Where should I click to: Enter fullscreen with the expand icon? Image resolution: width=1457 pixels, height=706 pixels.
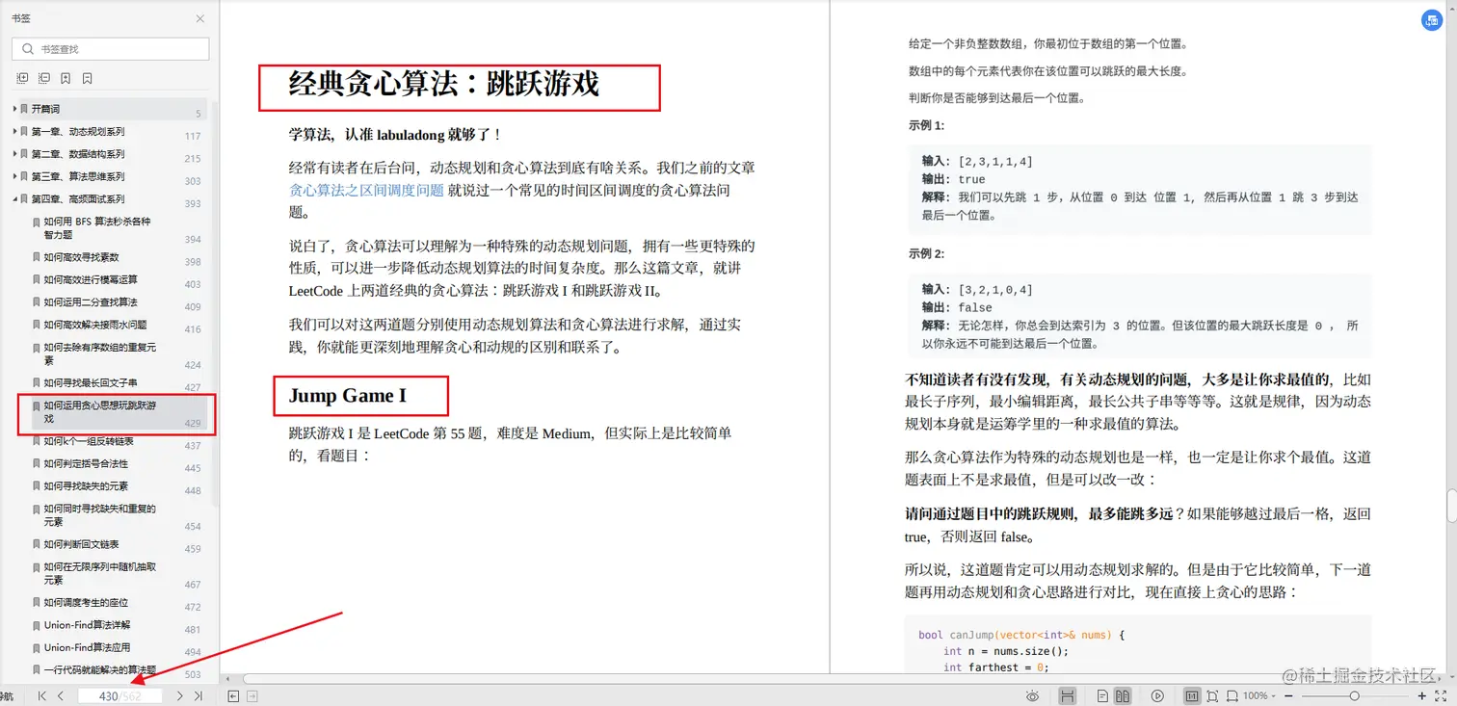(1442, 697)
